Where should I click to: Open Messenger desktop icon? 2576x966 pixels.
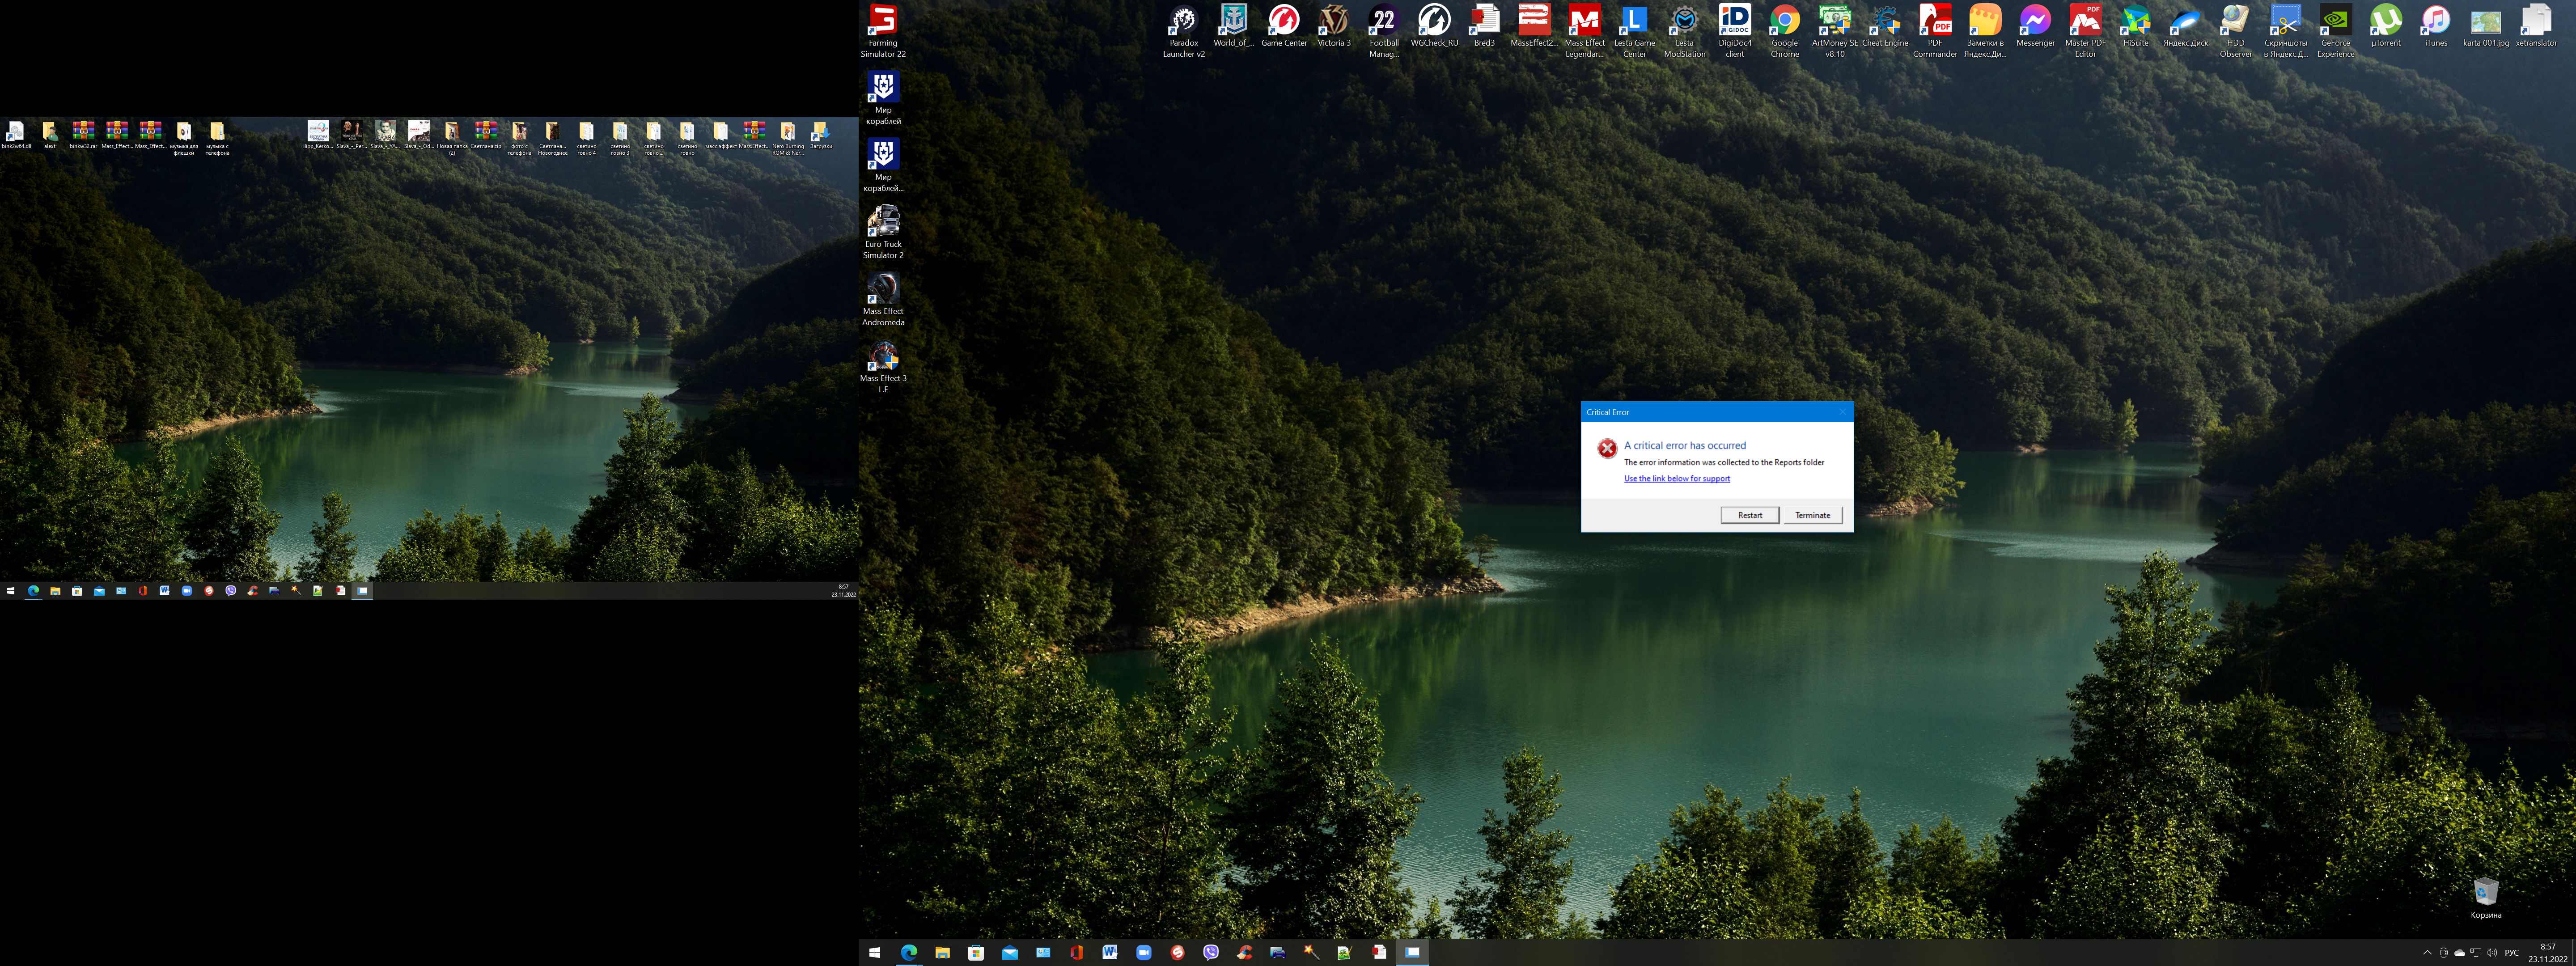coord(2035,26)
